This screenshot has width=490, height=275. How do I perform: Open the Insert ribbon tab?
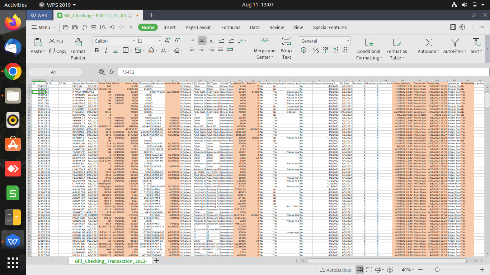click(170, 27)
